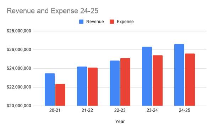Click the $24,000,000 axis label
Viewport: 213px width, 131px height.
pyautogui.click(x=19, y=69)
